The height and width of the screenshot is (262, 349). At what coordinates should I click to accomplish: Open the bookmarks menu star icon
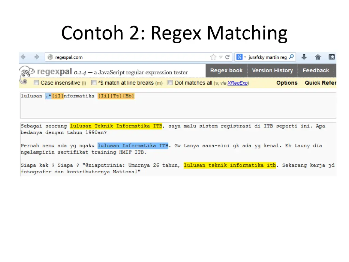point(332,57)
